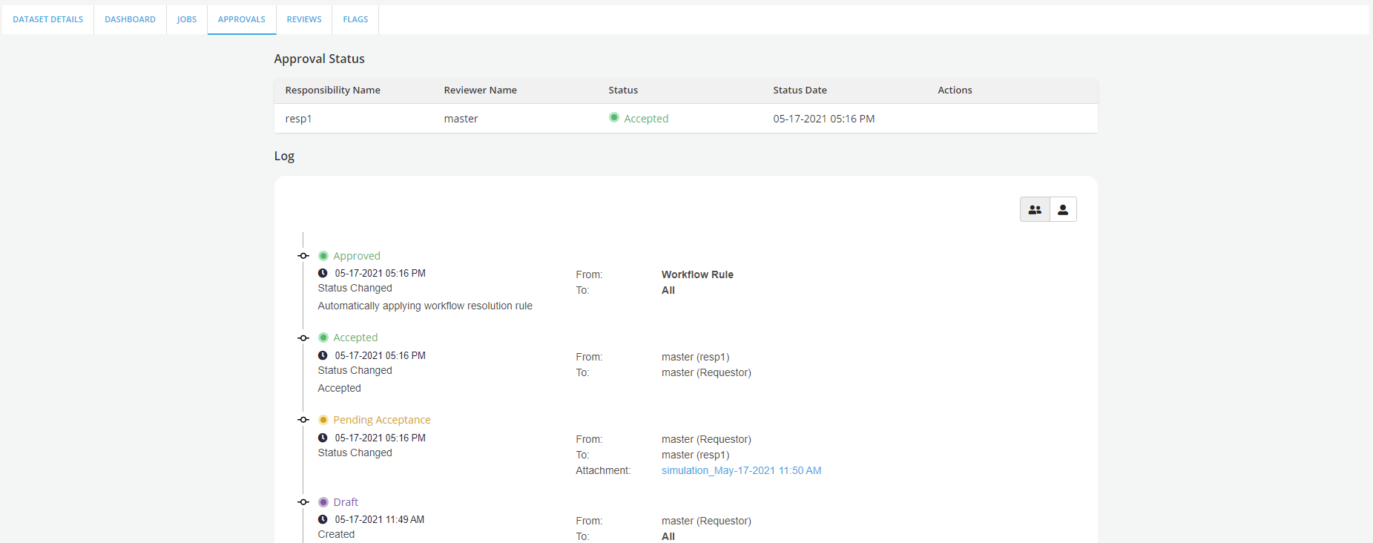Viewport: 1373px width, 543px height.
Task: Click the Accepted status link for resp1
Action: pos(646,119)
